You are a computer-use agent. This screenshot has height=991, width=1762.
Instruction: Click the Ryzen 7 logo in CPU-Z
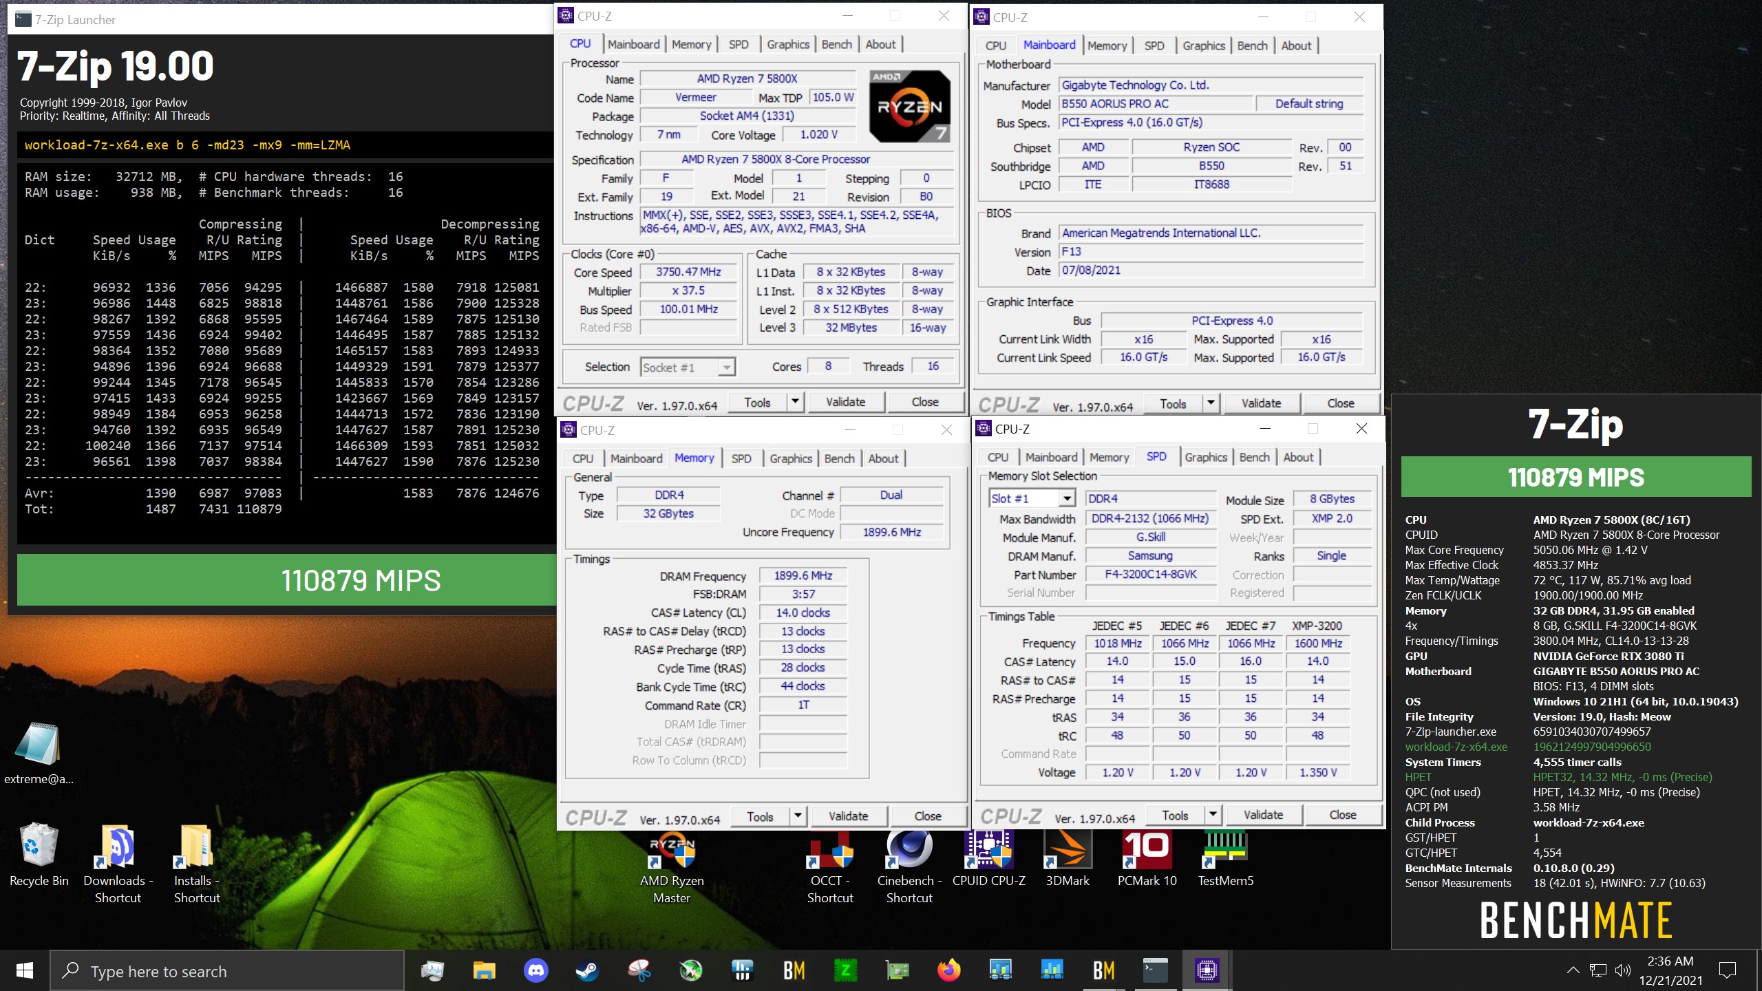910,106
